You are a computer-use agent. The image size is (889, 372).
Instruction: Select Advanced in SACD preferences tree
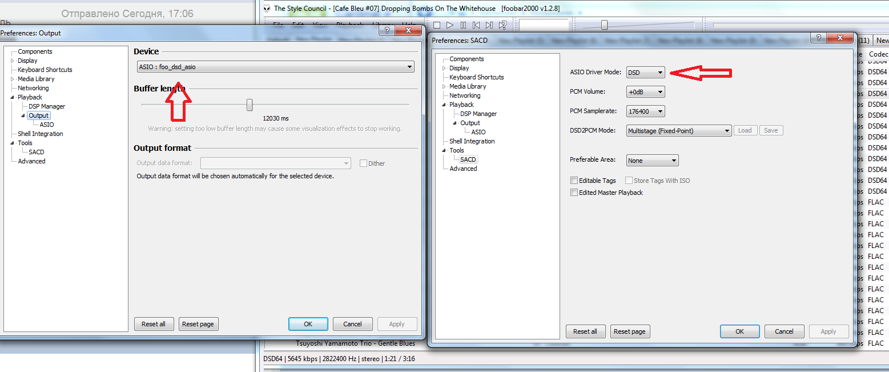coord(463,169)
